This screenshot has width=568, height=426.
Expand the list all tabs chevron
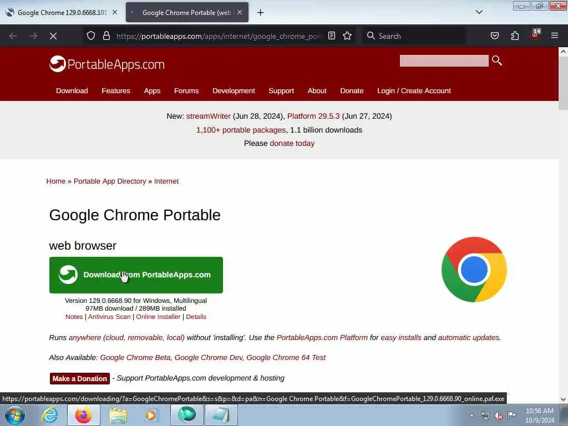coord(479,12)
